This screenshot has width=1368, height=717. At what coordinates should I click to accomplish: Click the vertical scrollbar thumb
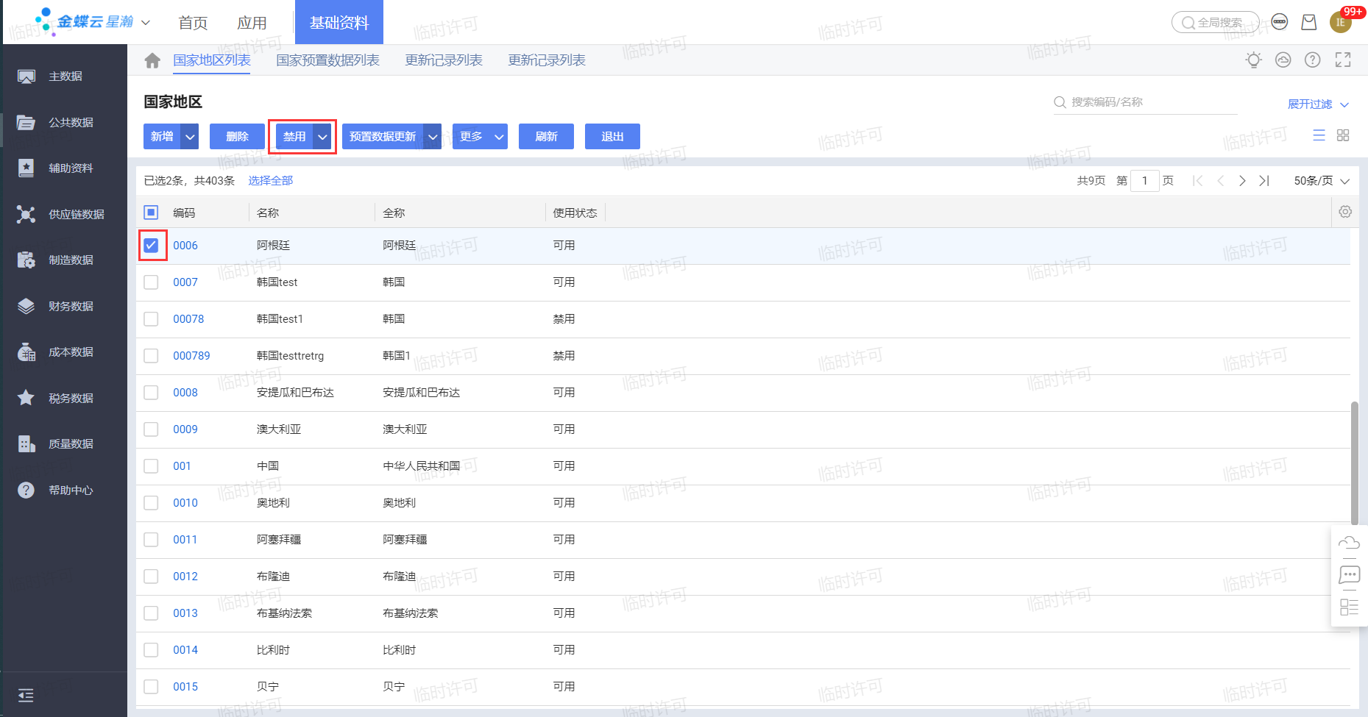coord(1355,463)
